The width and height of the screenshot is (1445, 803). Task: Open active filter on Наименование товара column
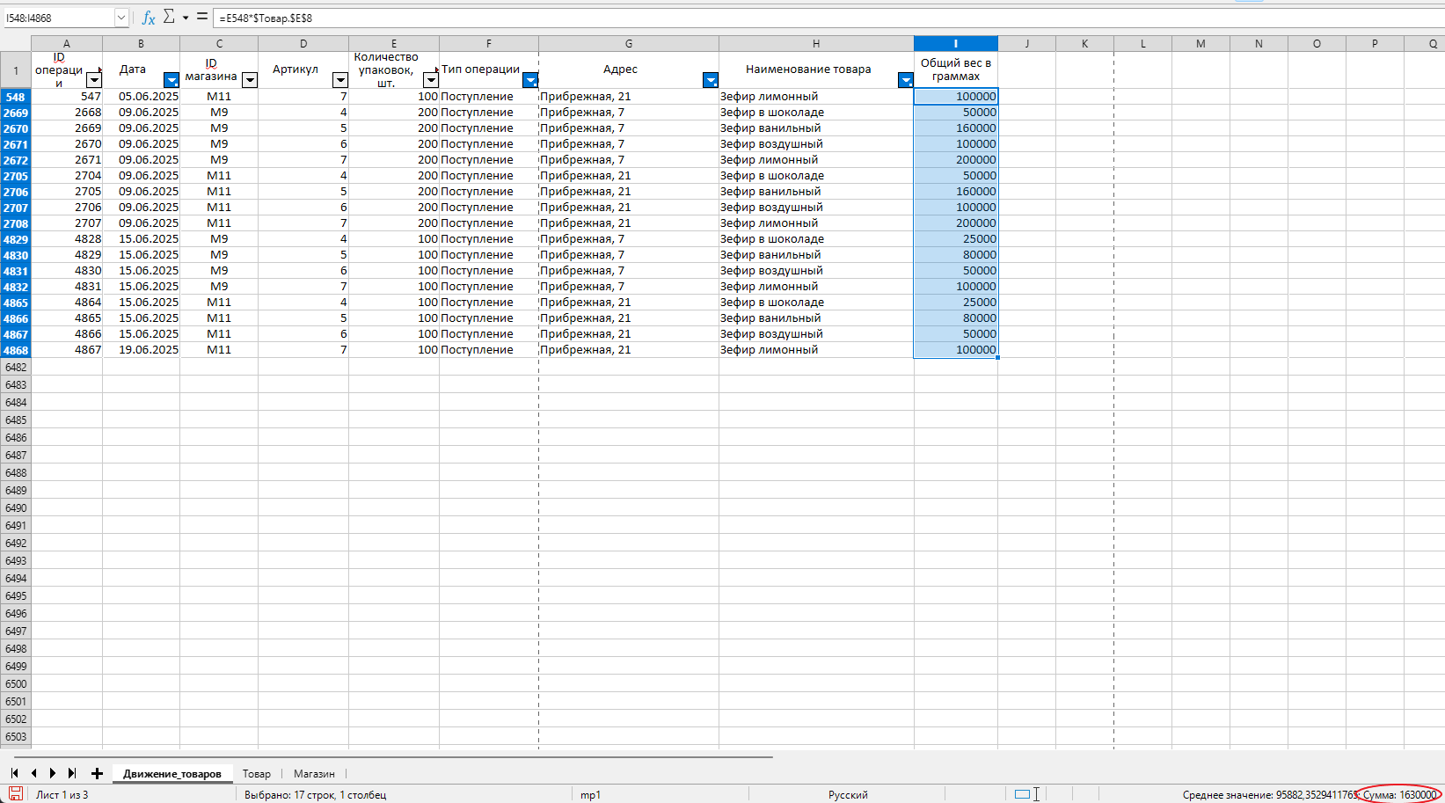tap(906, 80)
